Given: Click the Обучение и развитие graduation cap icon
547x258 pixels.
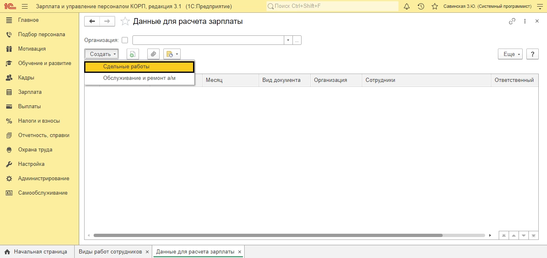Looking at the screenshot, I should click(x=9, y=63).
